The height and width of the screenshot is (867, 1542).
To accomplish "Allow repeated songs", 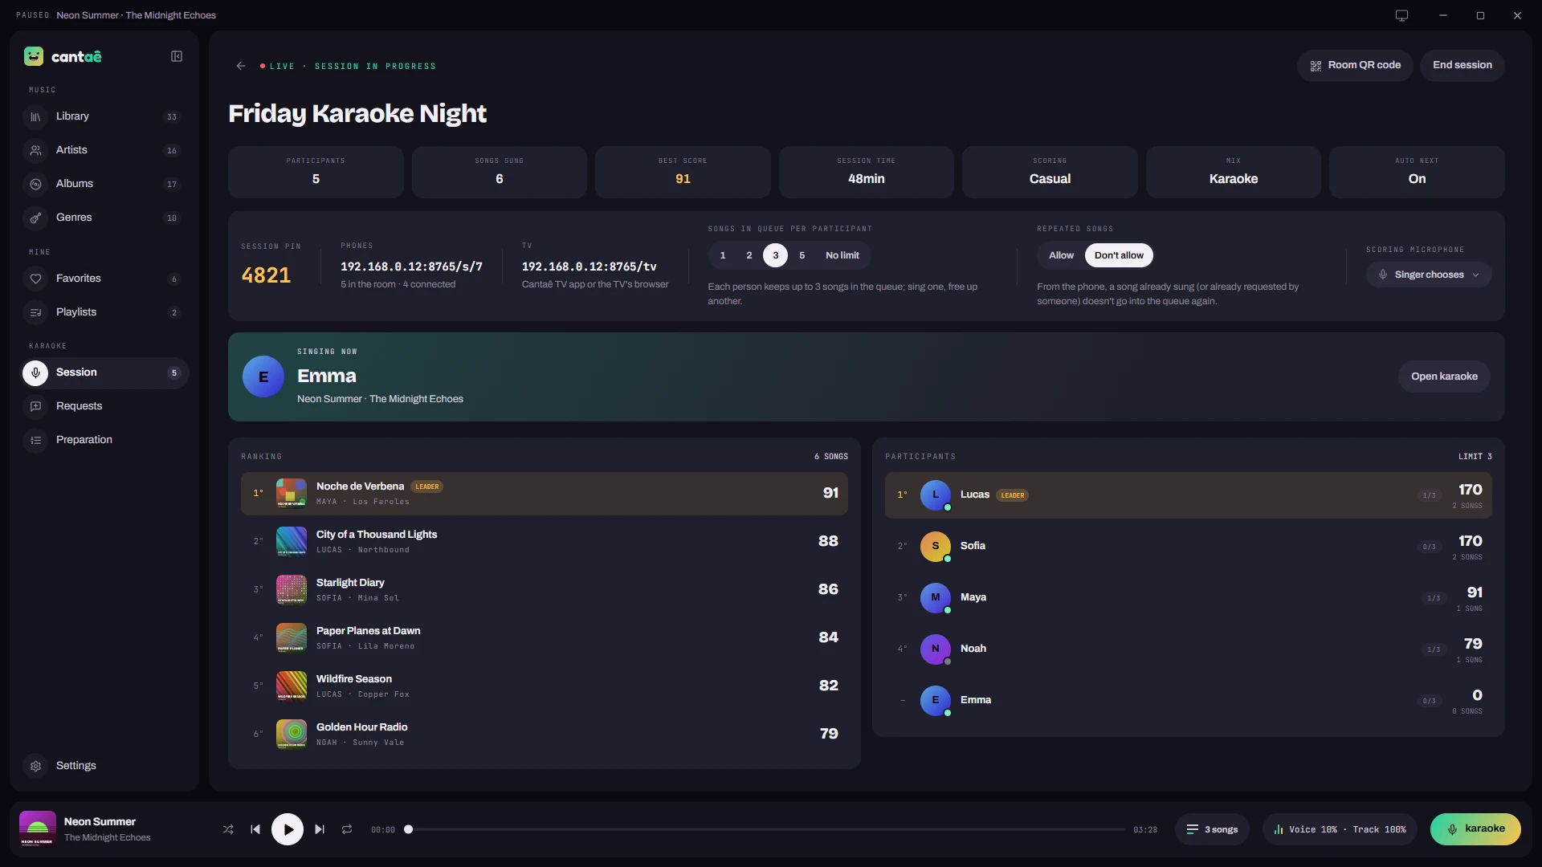I will click(1061, 255).
